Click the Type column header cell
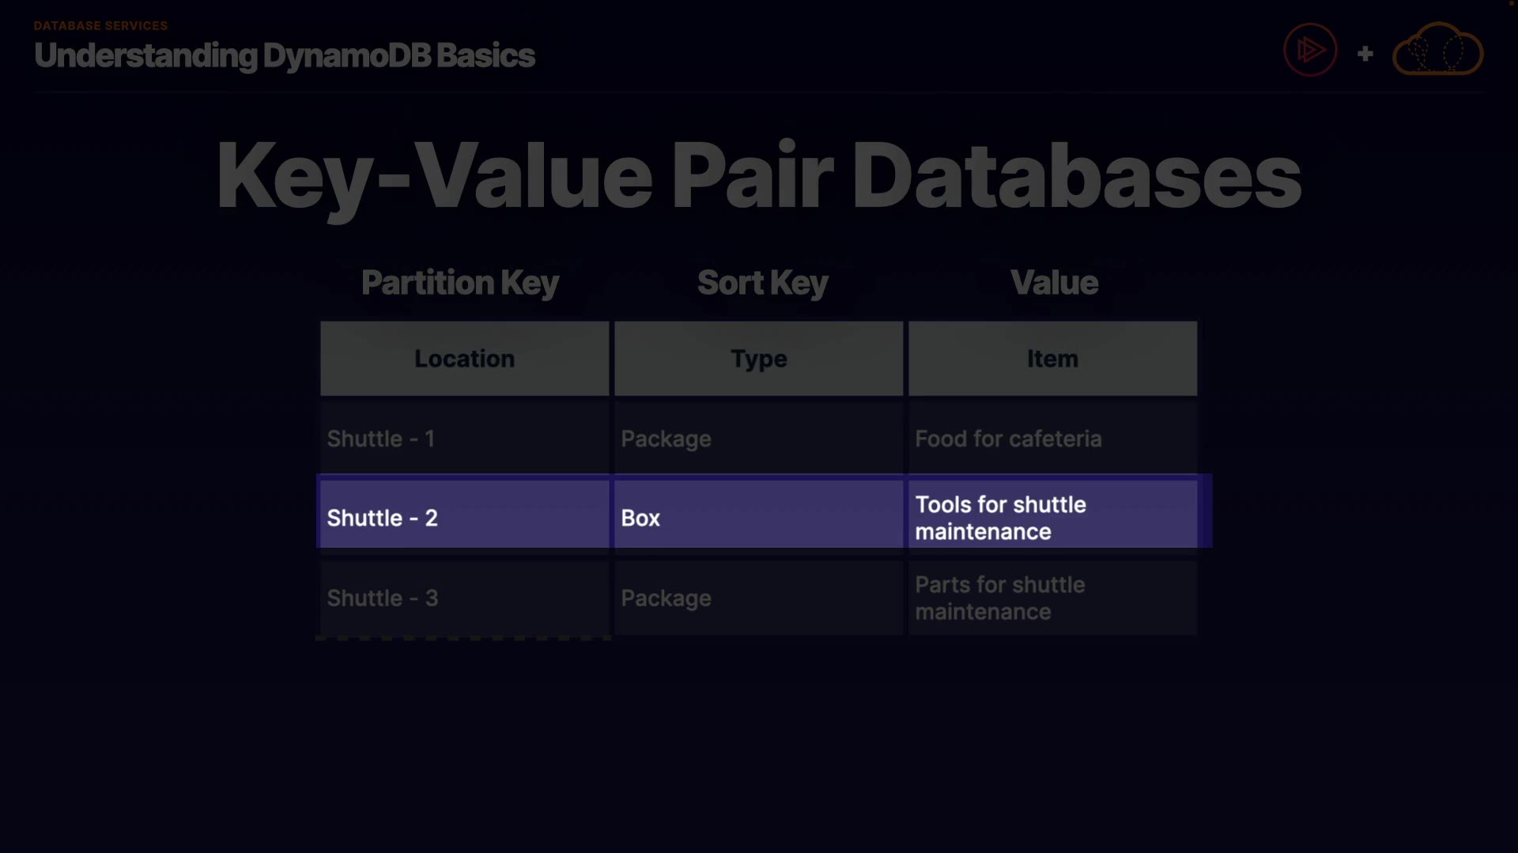 (x=758, y=359)
